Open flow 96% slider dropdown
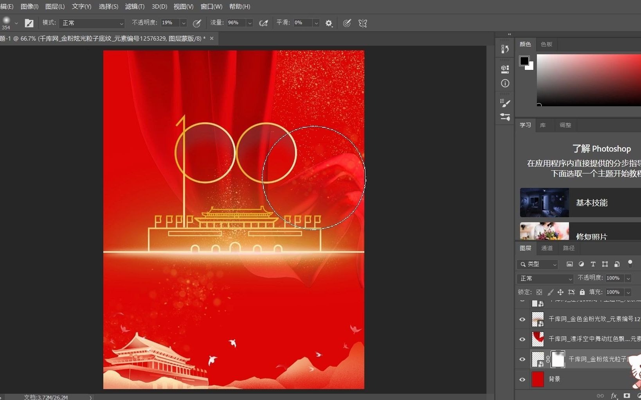This screenshot has height=400, width=641. pos(250,23)
